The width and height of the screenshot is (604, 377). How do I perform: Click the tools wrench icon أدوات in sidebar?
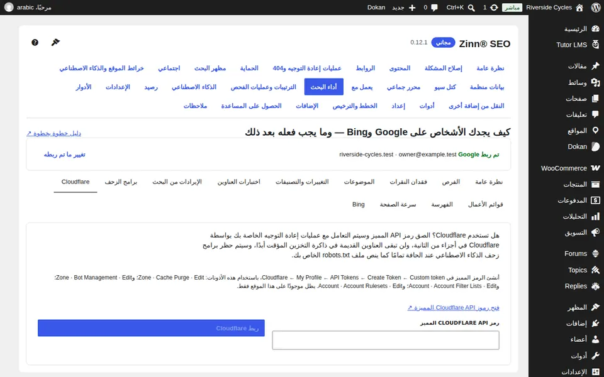(596, 356)
